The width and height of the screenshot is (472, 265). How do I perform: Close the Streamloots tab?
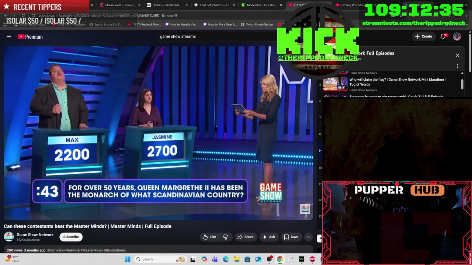coord(139,5)
